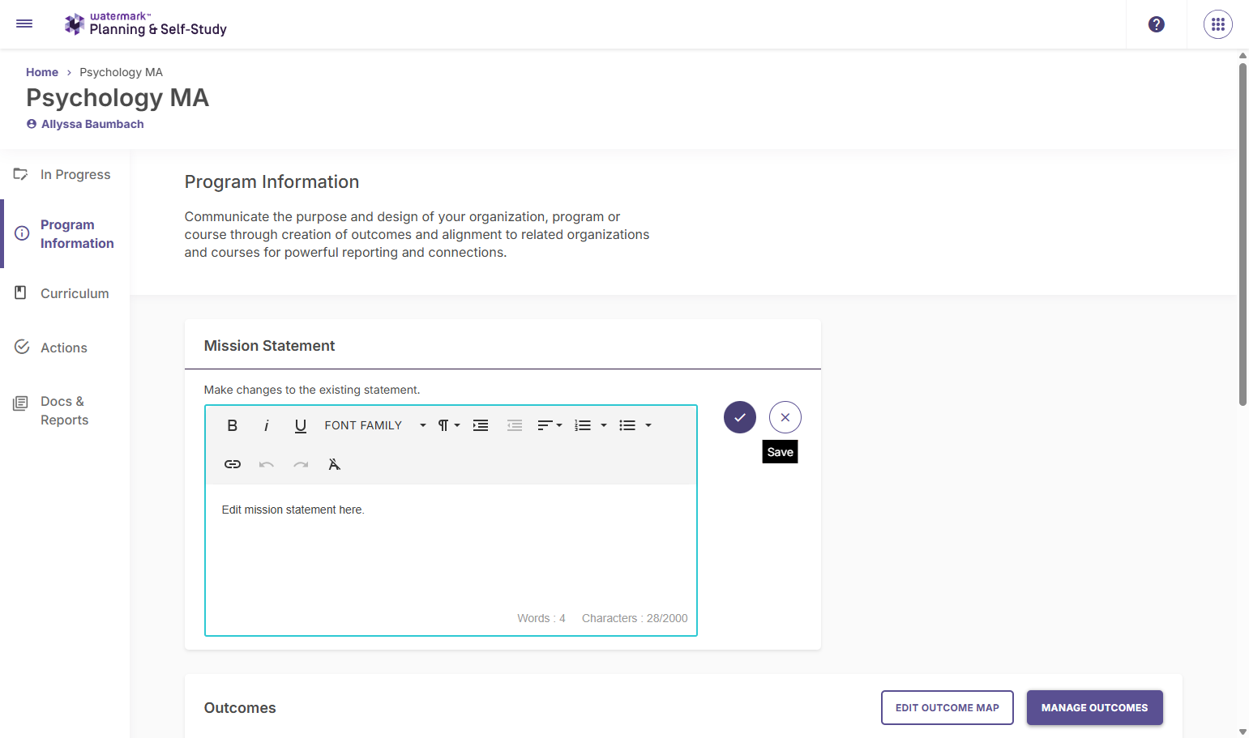Expand the ordered list style arrow
Image resolution: width=1249 pixels, height=738 pixels.
pos(604,425)
